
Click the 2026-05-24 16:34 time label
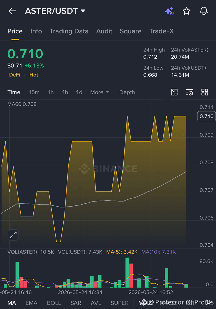click(x=80, y=292)
